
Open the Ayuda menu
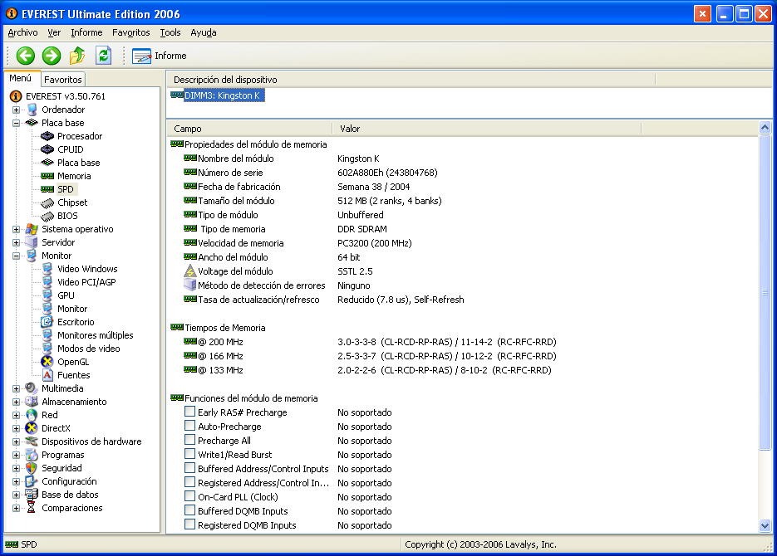203,32
